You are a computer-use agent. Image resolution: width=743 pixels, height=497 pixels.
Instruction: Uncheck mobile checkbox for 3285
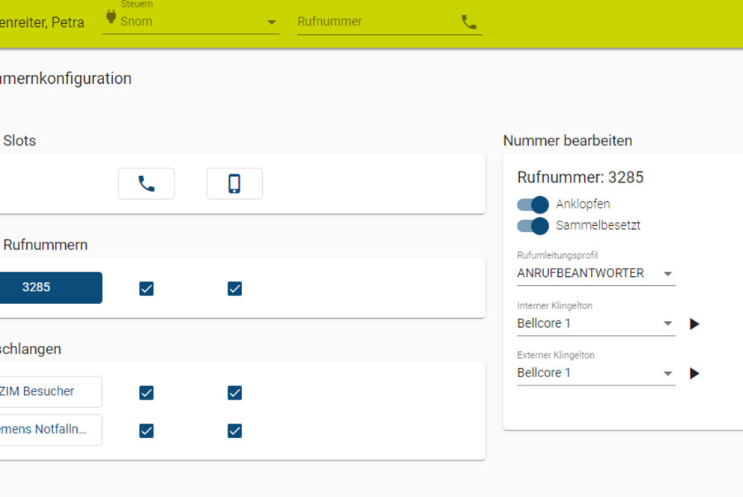pos(234,288)
